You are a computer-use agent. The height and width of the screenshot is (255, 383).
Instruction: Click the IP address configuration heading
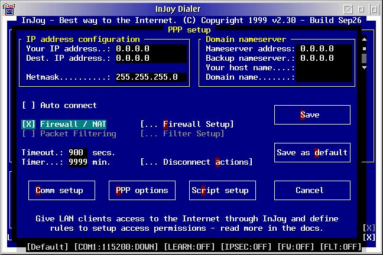click(x=83, y=40)
